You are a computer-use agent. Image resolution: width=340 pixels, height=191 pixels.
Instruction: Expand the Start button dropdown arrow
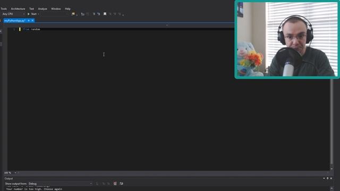(38, 14)
